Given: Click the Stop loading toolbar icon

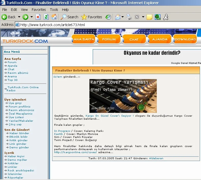Looking at the screenshot, I should point(38,17).
